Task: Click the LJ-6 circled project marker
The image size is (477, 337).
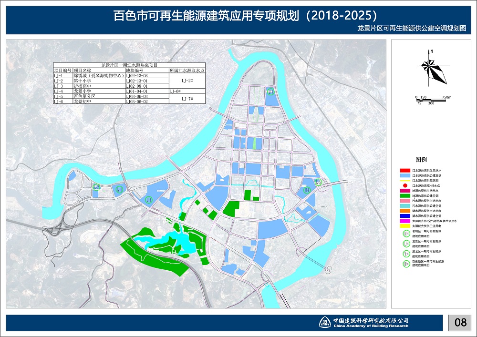Action: [308, 191]
